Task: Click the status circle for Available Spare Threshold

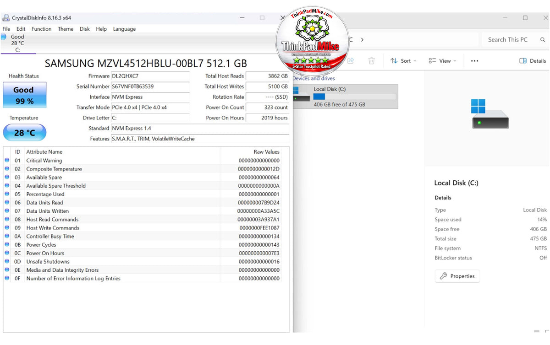Action: 7,186
